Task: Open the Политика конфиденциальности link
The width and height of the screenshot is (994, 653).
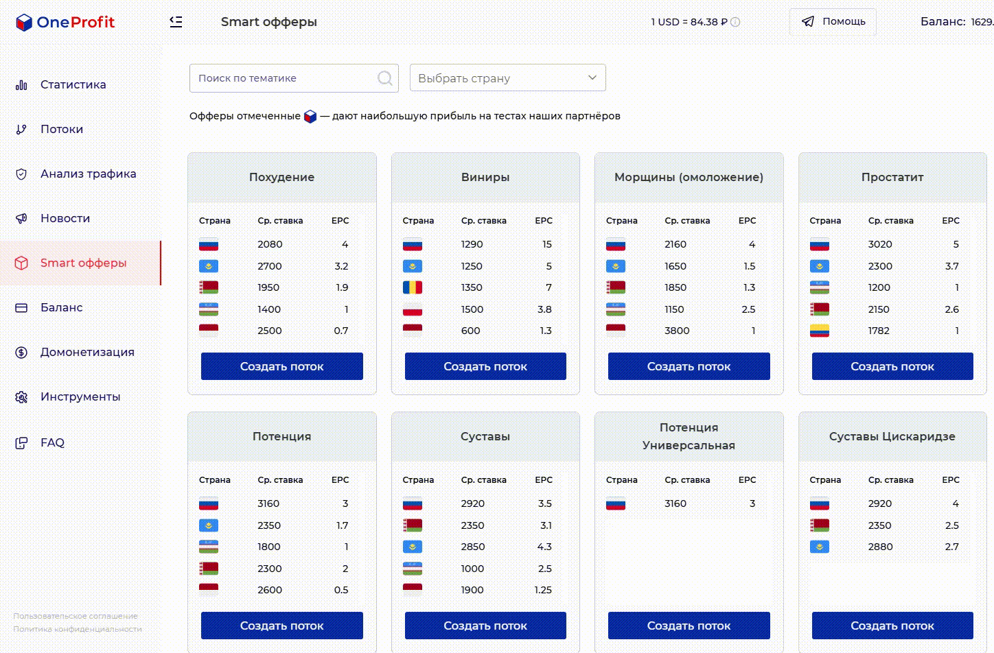Action: 78,629
